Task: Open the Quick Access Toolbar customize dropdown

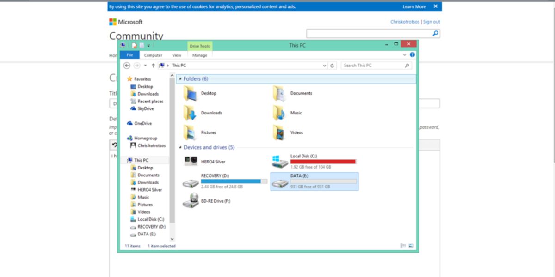Action: point(148,45)
